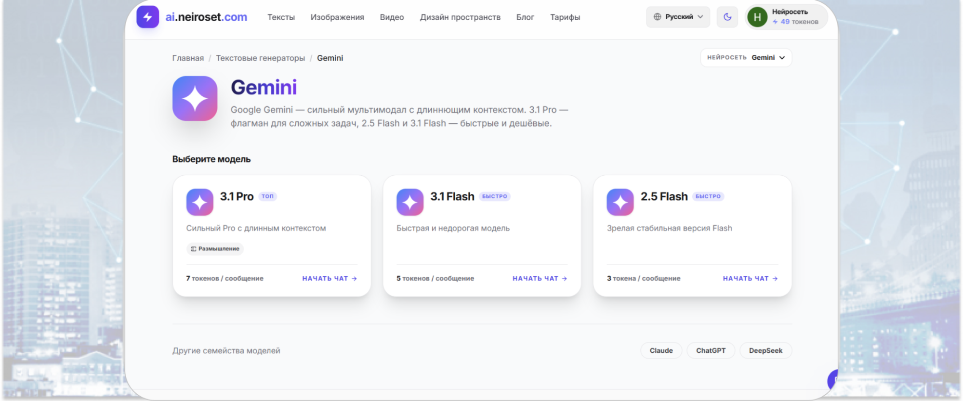Click 'Другие семейства моделей' label

[226, 351]
